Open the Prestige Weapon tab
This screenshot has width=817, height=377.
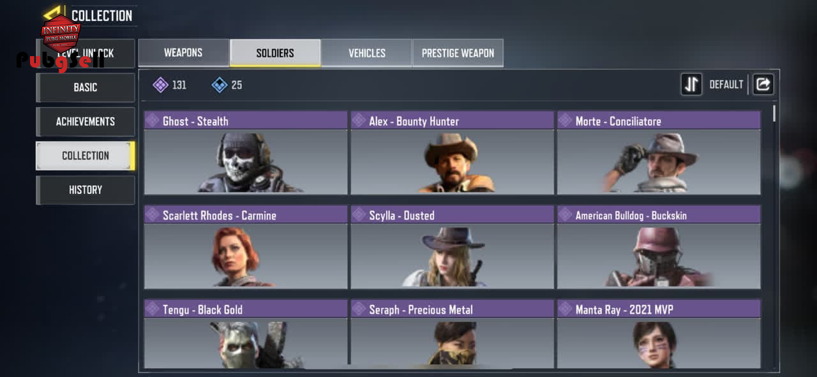458,53
